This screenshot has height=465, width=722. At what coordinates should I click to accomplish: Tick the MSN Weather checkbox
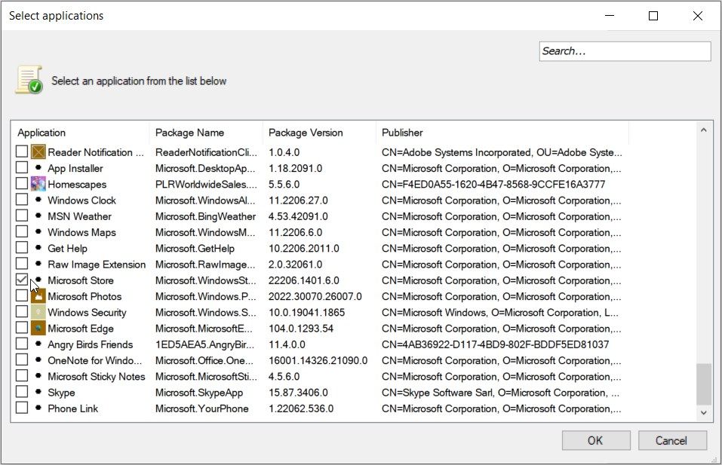tap(22, 216)
